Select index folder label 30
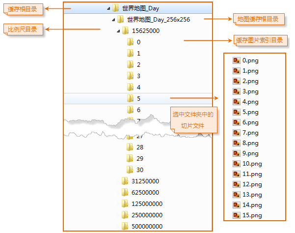The width and height of the screenshot is (295, 233). pyautogui.click(x=140, y=170)
